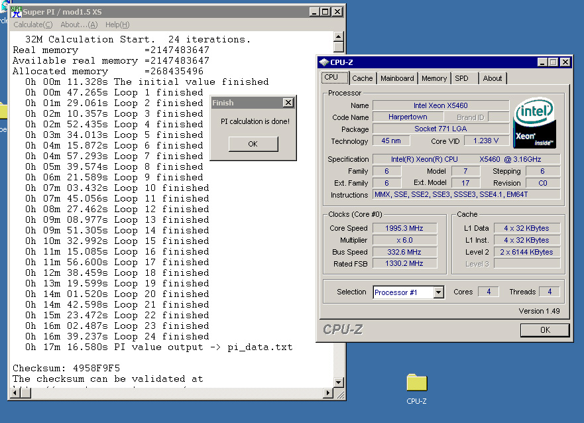Viewport: 584px width, 423px height.
Task: Click the 'Allocated memory =268435496' line
Action: click(x=108, y=71)
